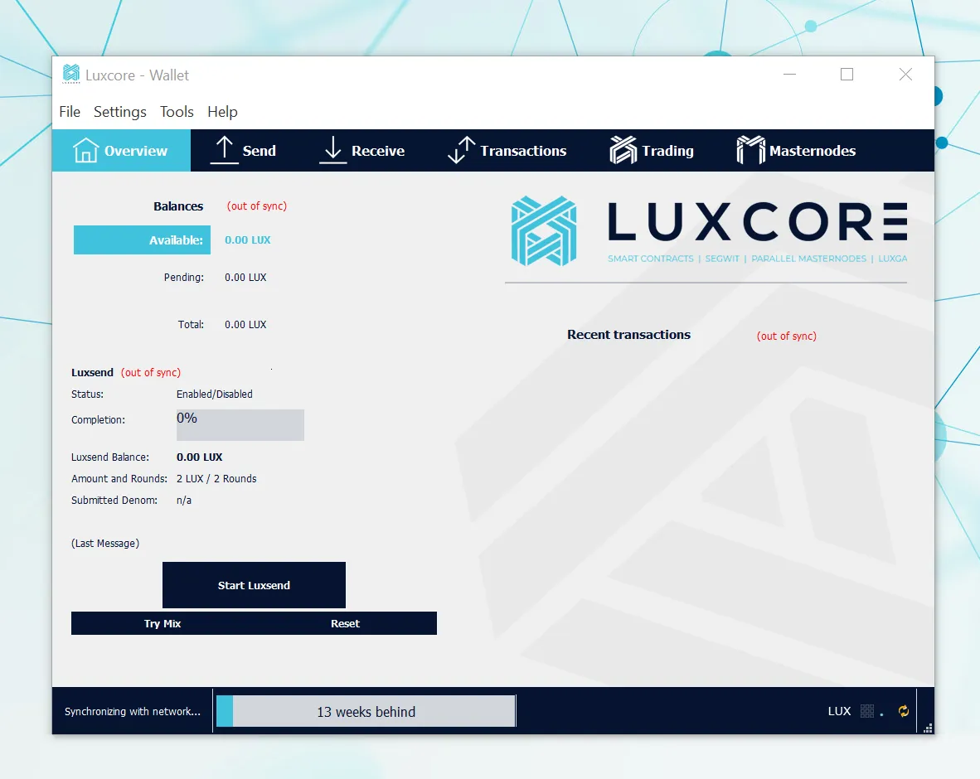Open the Help menu
Image resolution: width=980 pixels, height=779 pixels.
click(222, 112)
